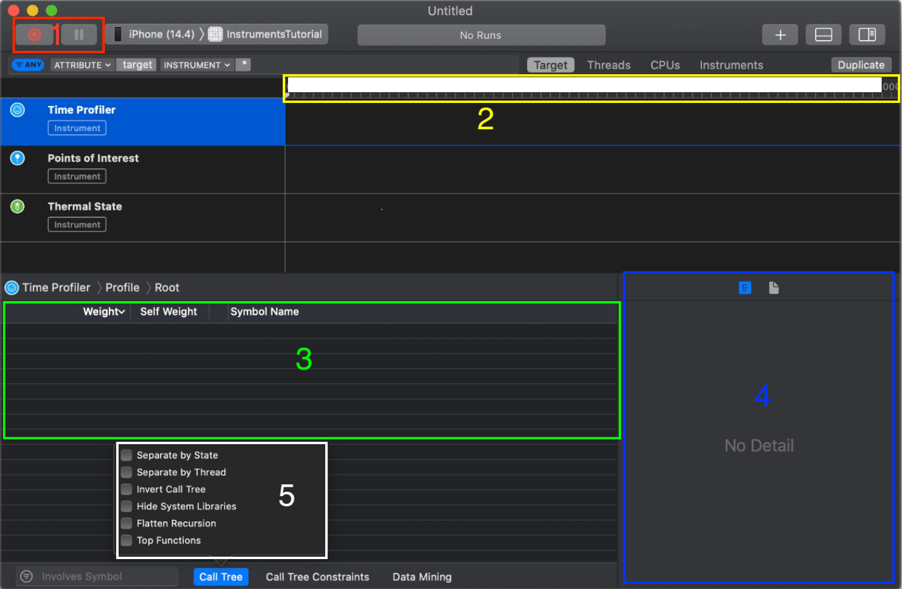902x589 pixels.
Task: Open the Run Description panel icon
Action: pyautogui.click(x=773, y=287)
